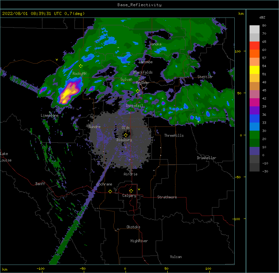Click the Stettler city label
279x273 pixels.
tap(205, 77)
